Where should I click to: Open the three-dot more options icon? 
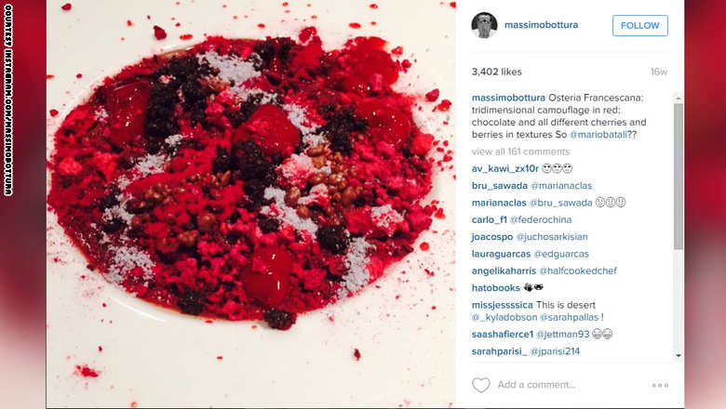(660, 385)
